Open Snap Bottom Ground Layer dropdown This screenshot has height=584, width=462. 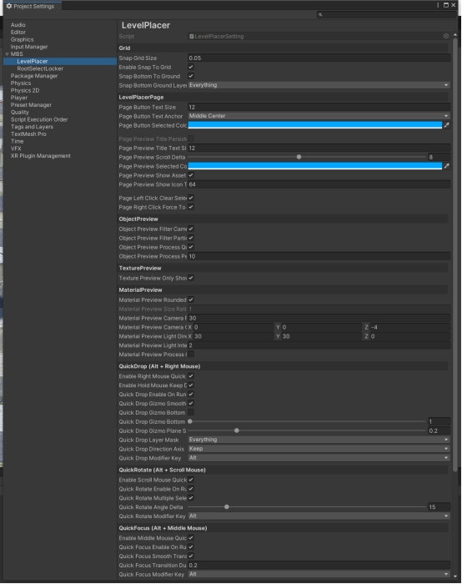[x=319, y=85]
